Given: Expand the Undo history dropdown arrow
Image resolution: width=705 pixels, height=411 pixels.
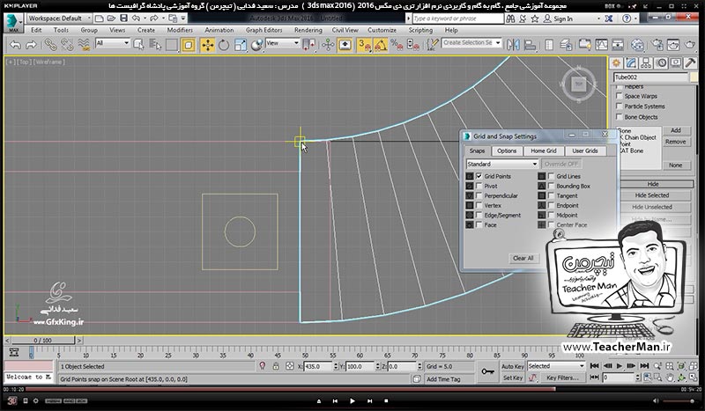Looking at the screenshot, I should tap(145, 18).
